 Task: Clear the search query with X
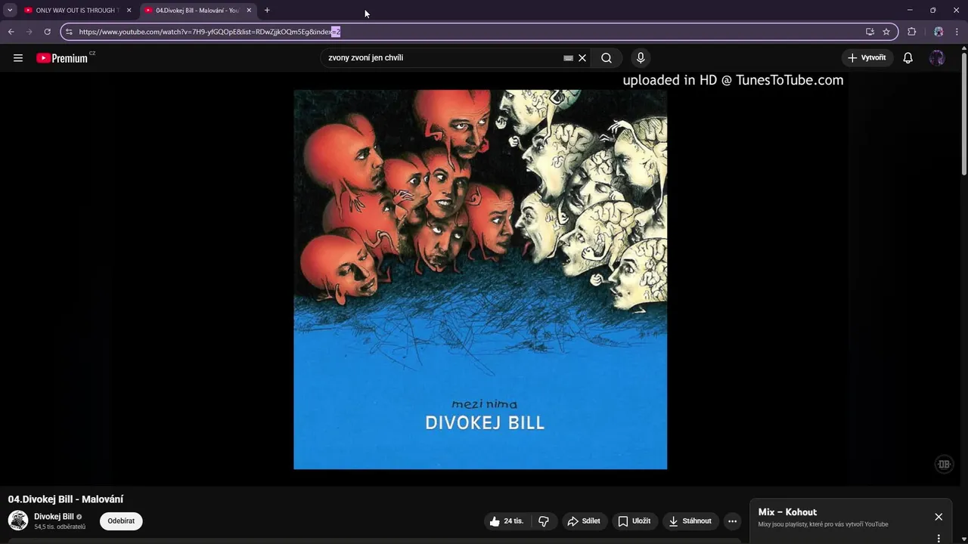pyautogui.click(x=582, y=58)
